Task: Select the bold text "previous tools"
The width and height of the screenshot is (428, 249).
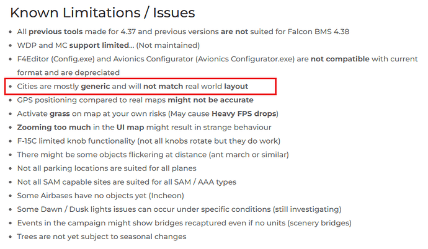Action: click(56, 32)
